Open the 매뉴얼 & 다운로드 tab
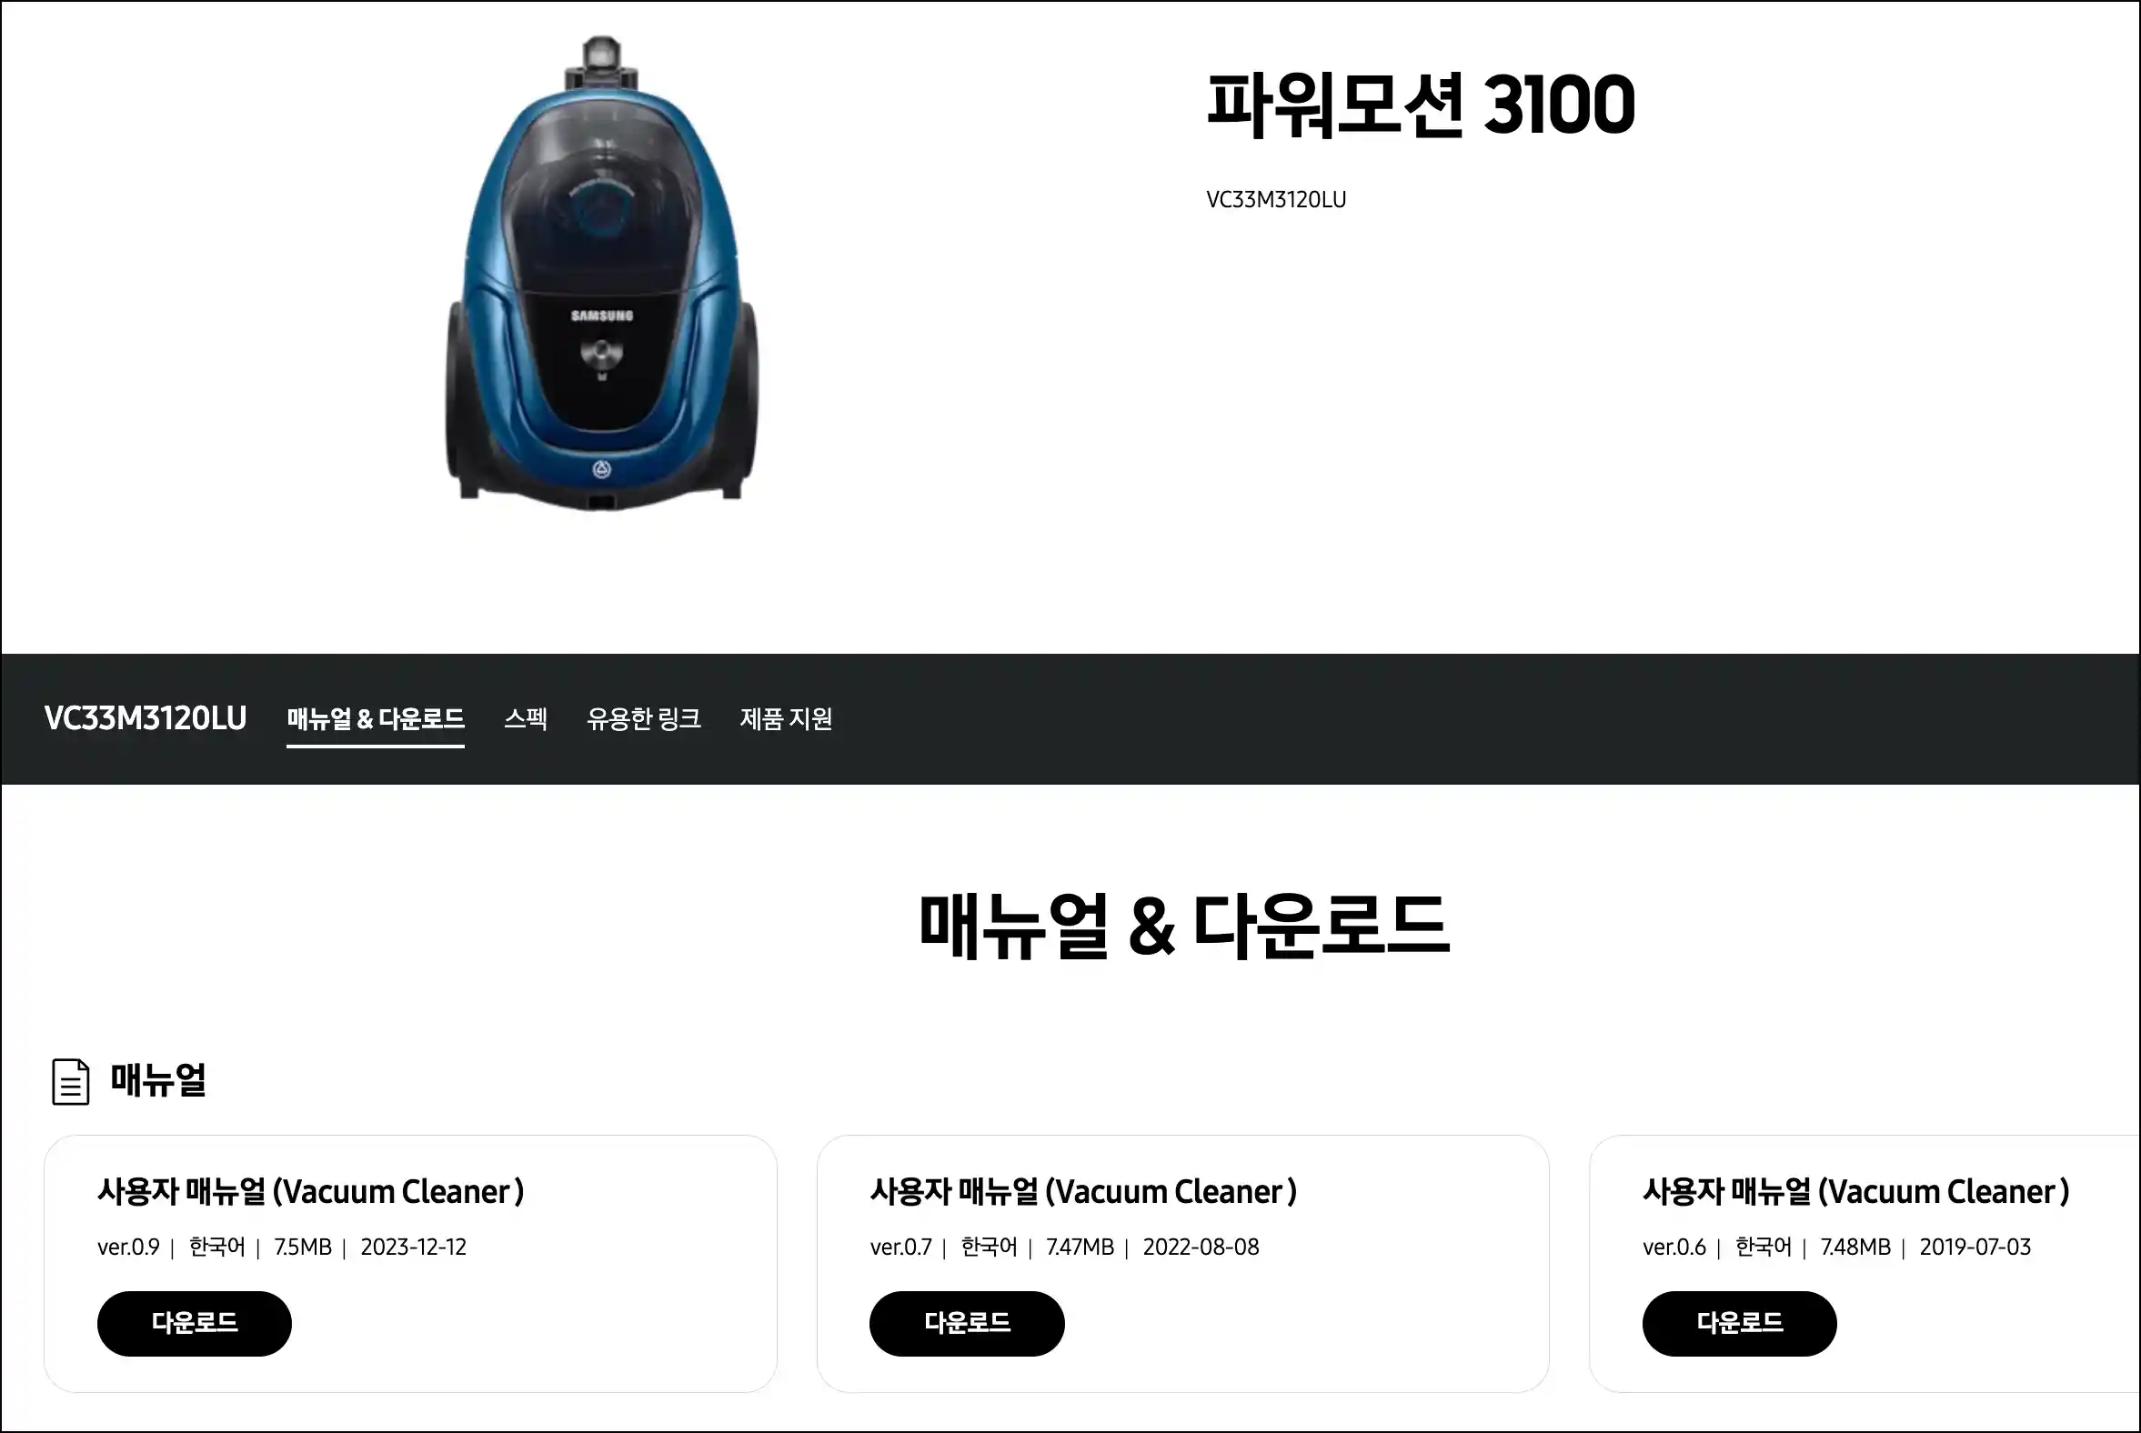Screen dimensions: 2141x1433 point(376,719)
